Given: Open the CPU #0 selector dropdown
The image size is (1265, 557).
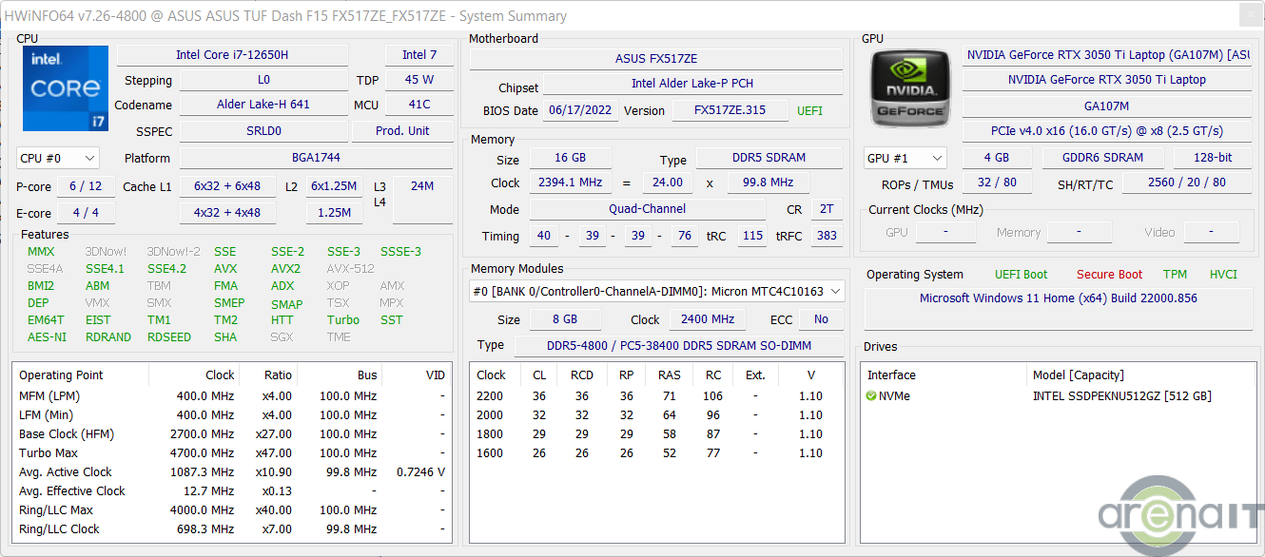Looking at the screenshot, I should click(x=58, y=158).
